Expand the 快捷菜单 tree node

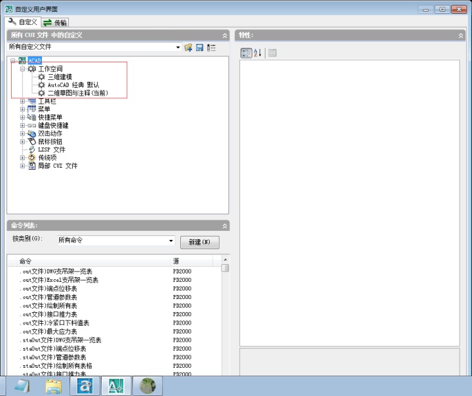click(x=22, y=117)
